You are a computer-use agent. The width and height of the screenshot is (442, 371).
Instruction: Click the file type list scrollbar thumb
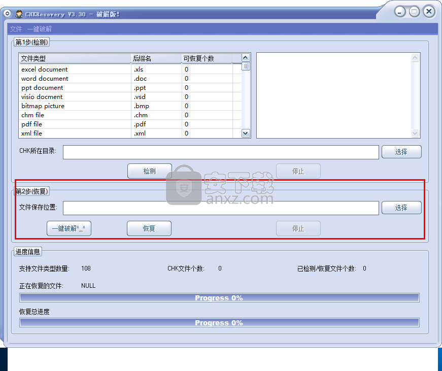click(x=246, y=66)
